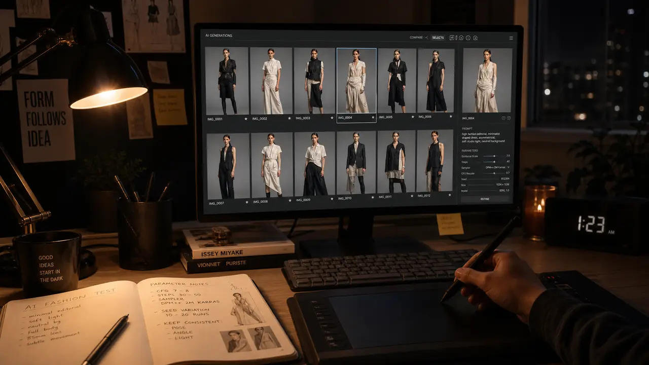The height and width of the screenshot is (365, 649).
Task: Star the IMG_0001 thumbnail
Action: point(246,119)
